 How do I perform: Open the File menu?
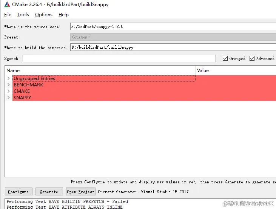pyautogui.click(x=8, y=15)
